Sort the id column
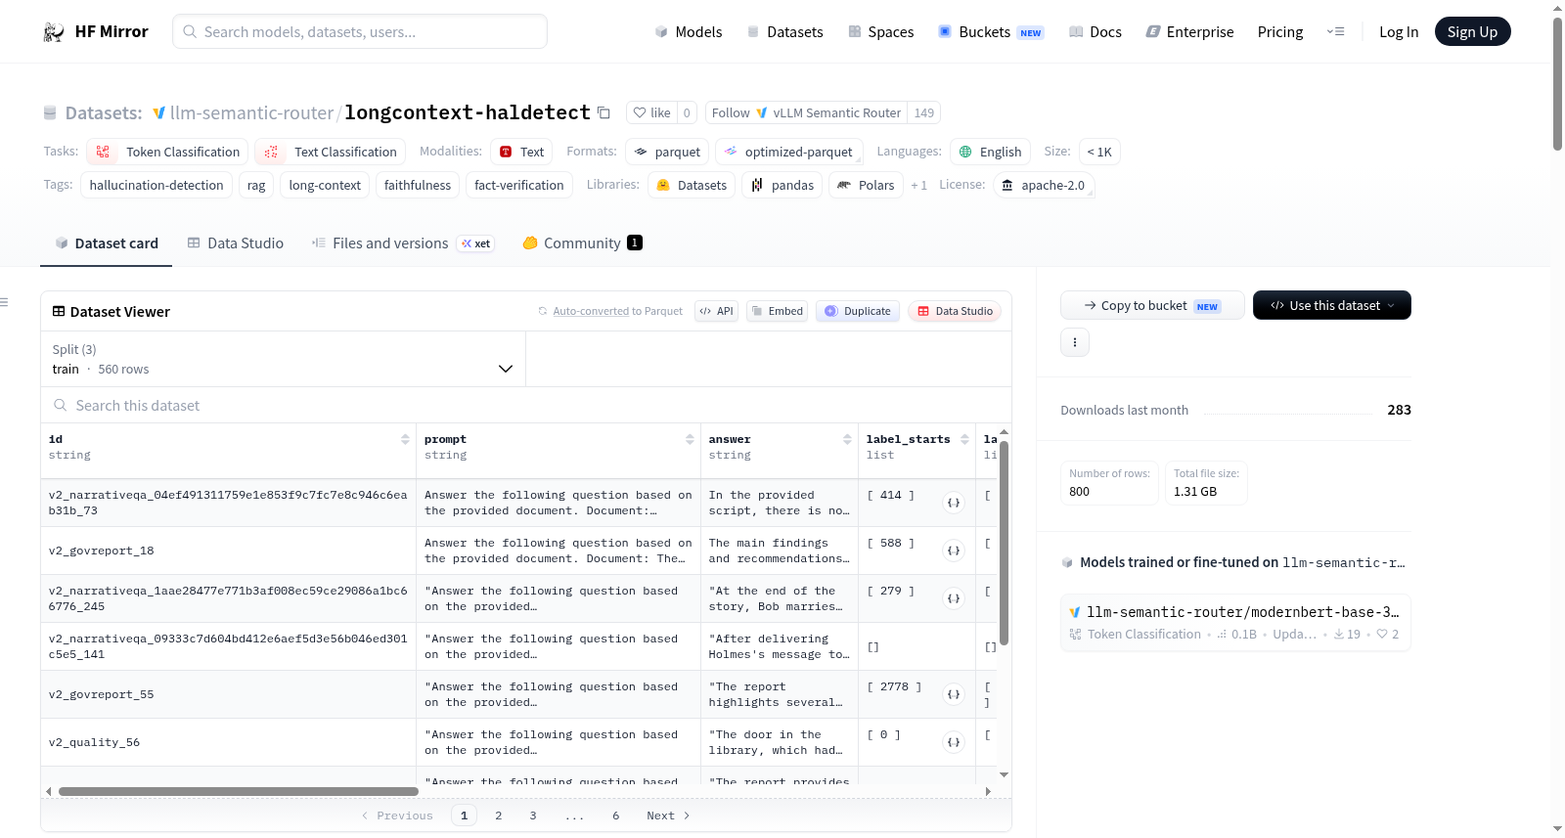This screenshot has height=838, width=1565. [x=405, y=440]
